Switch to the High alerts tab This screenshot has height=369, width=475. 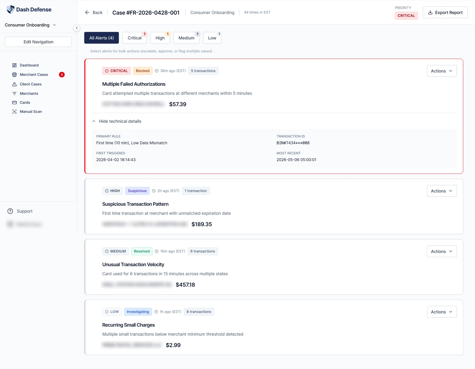pos(160,38)
